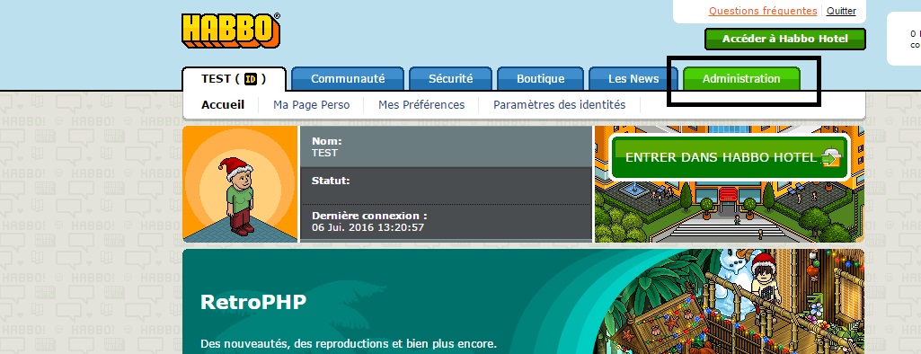The height and width of the screenshot is (354, 921).
Task: Click the arrow icon on the enter hotel button
Action: click(830, 157)
